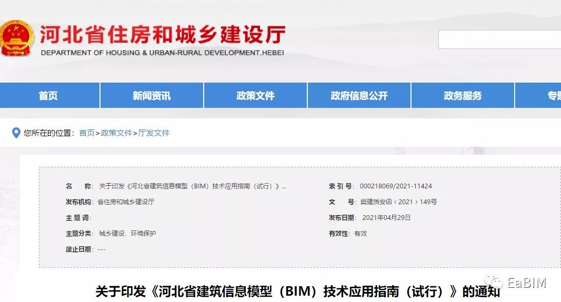Open the 新闻资讯 navigation tab
Screen dimensions: 561x302
click(152, 95)
